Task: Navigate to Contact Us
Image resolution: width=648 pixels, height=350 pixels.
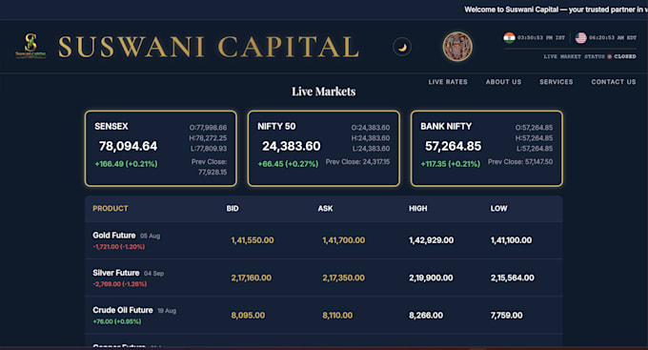Action: click(x=614, y=82)
